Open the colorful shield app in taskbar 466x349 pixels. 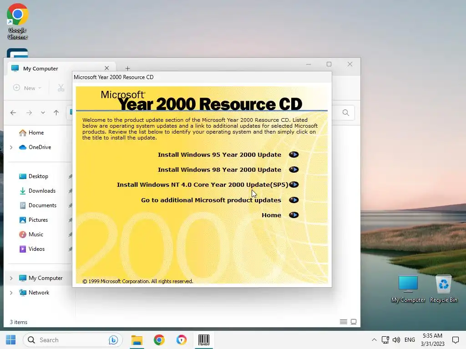(181, 340)
